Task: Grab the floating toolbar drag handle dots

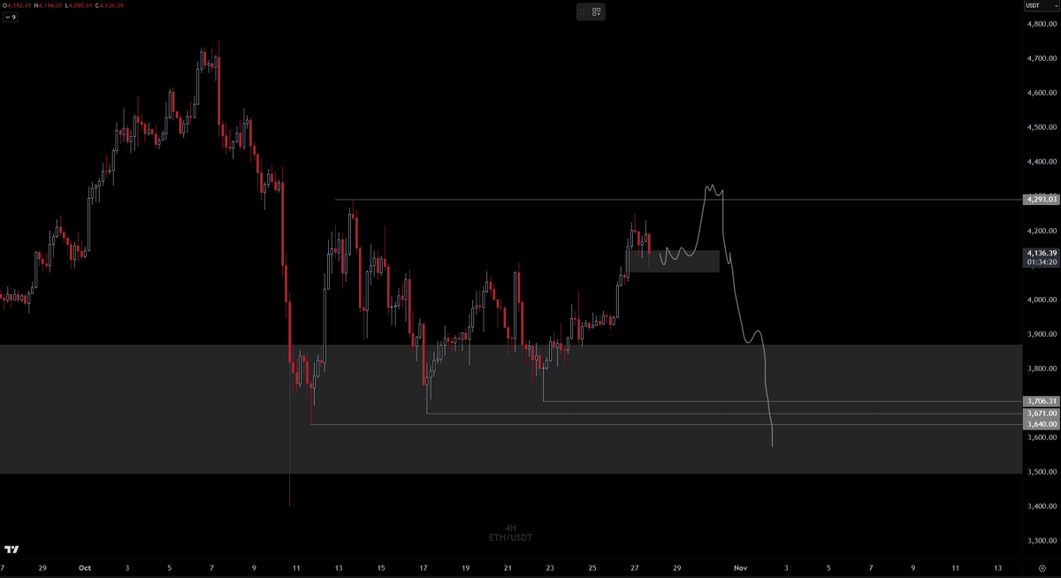Action: pos(583,11)
